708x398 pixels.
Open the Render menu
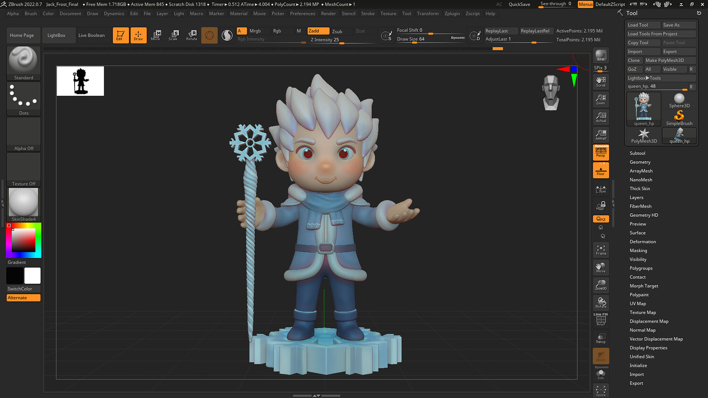click(329, 14)
